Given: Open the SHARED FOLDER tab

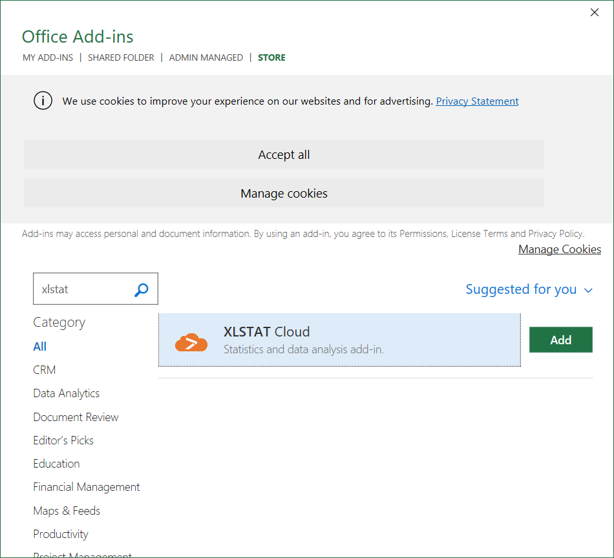Looking at the screenshot, I should pyautogui.click(x=121, y=57).
